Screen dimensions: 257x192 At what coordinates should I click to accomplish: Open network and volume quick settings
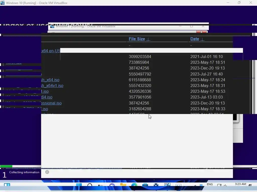click(222, 185)
